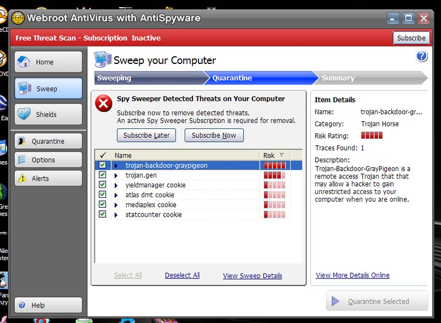Click the checkmark column header
Viewport: 441px width, 323px height.
tap(103, 155)
